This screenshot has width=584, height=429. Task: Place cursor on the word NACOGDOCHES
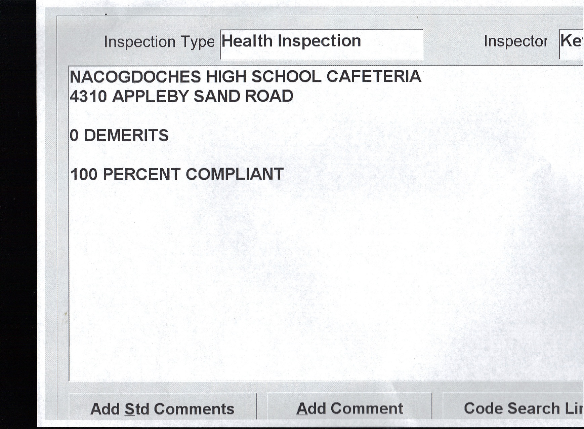click(135, 77)
